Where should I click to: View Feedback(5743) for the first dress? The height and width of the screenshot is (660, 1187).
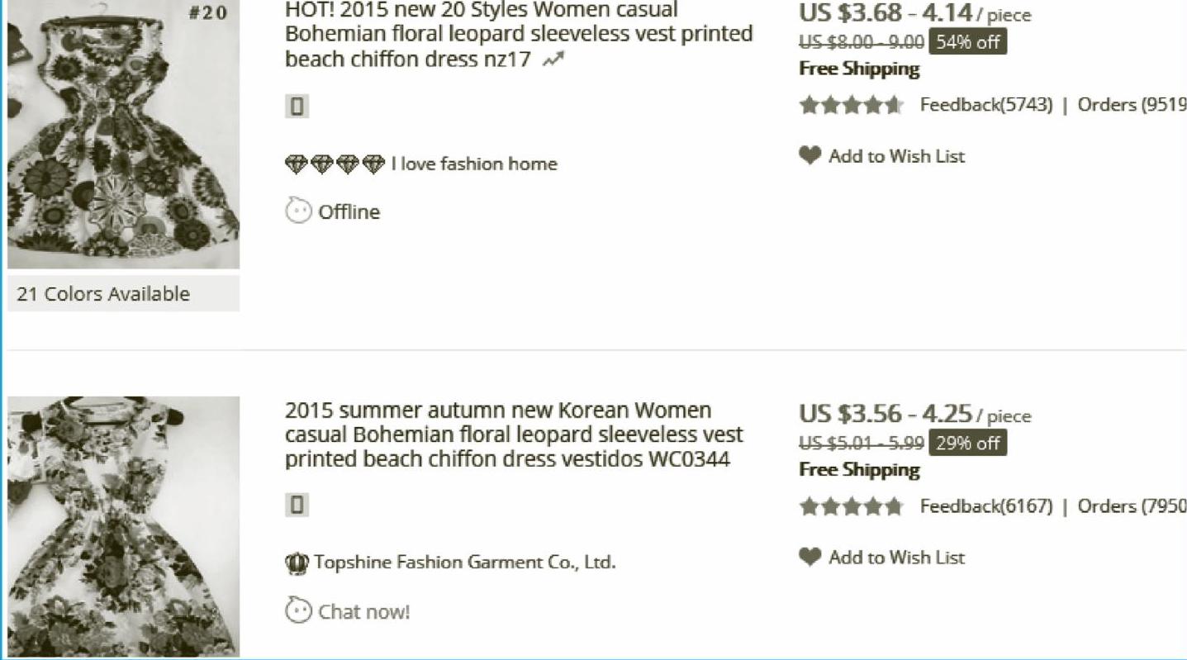click(x=986, y=105)
